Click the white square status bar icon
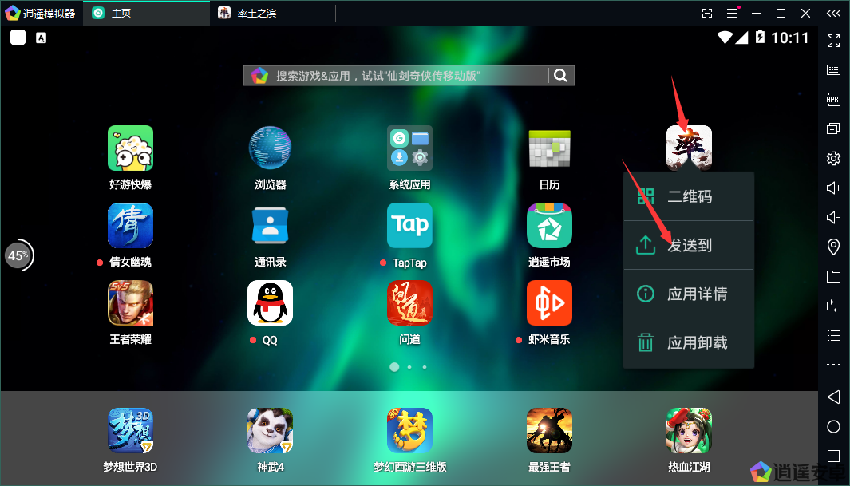The width and height of the screenshot is (850, 486). coord(18,38)
